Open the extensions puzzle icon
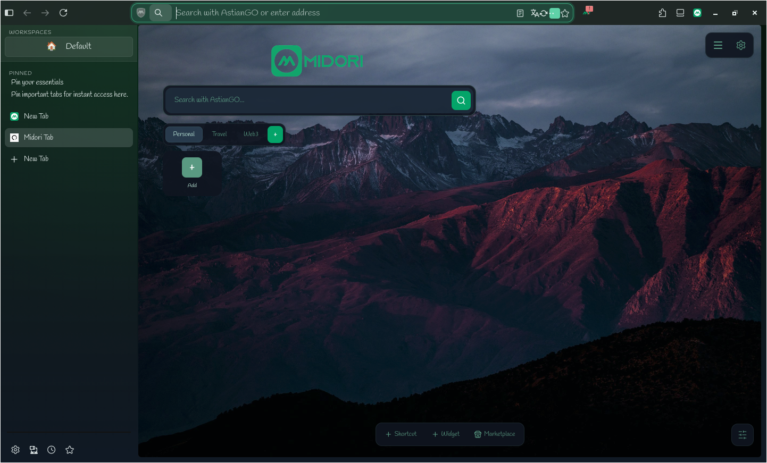The height and width of the screenshot is (463, 767). tap(662, 13)
